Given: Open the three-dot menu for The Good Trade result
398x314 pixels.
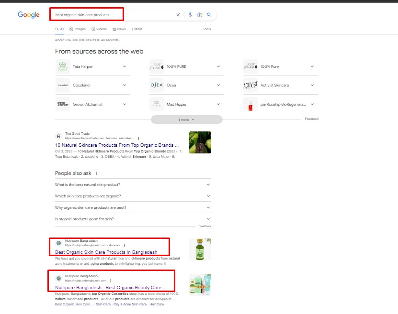Looking at the screenshot, I should click(138, 138).
